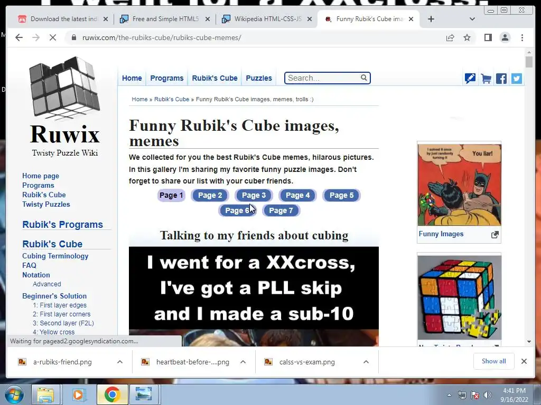Click the share page icon in address bar
The height and width of the screenshot is (405, 541).
[x=450, y=37]
